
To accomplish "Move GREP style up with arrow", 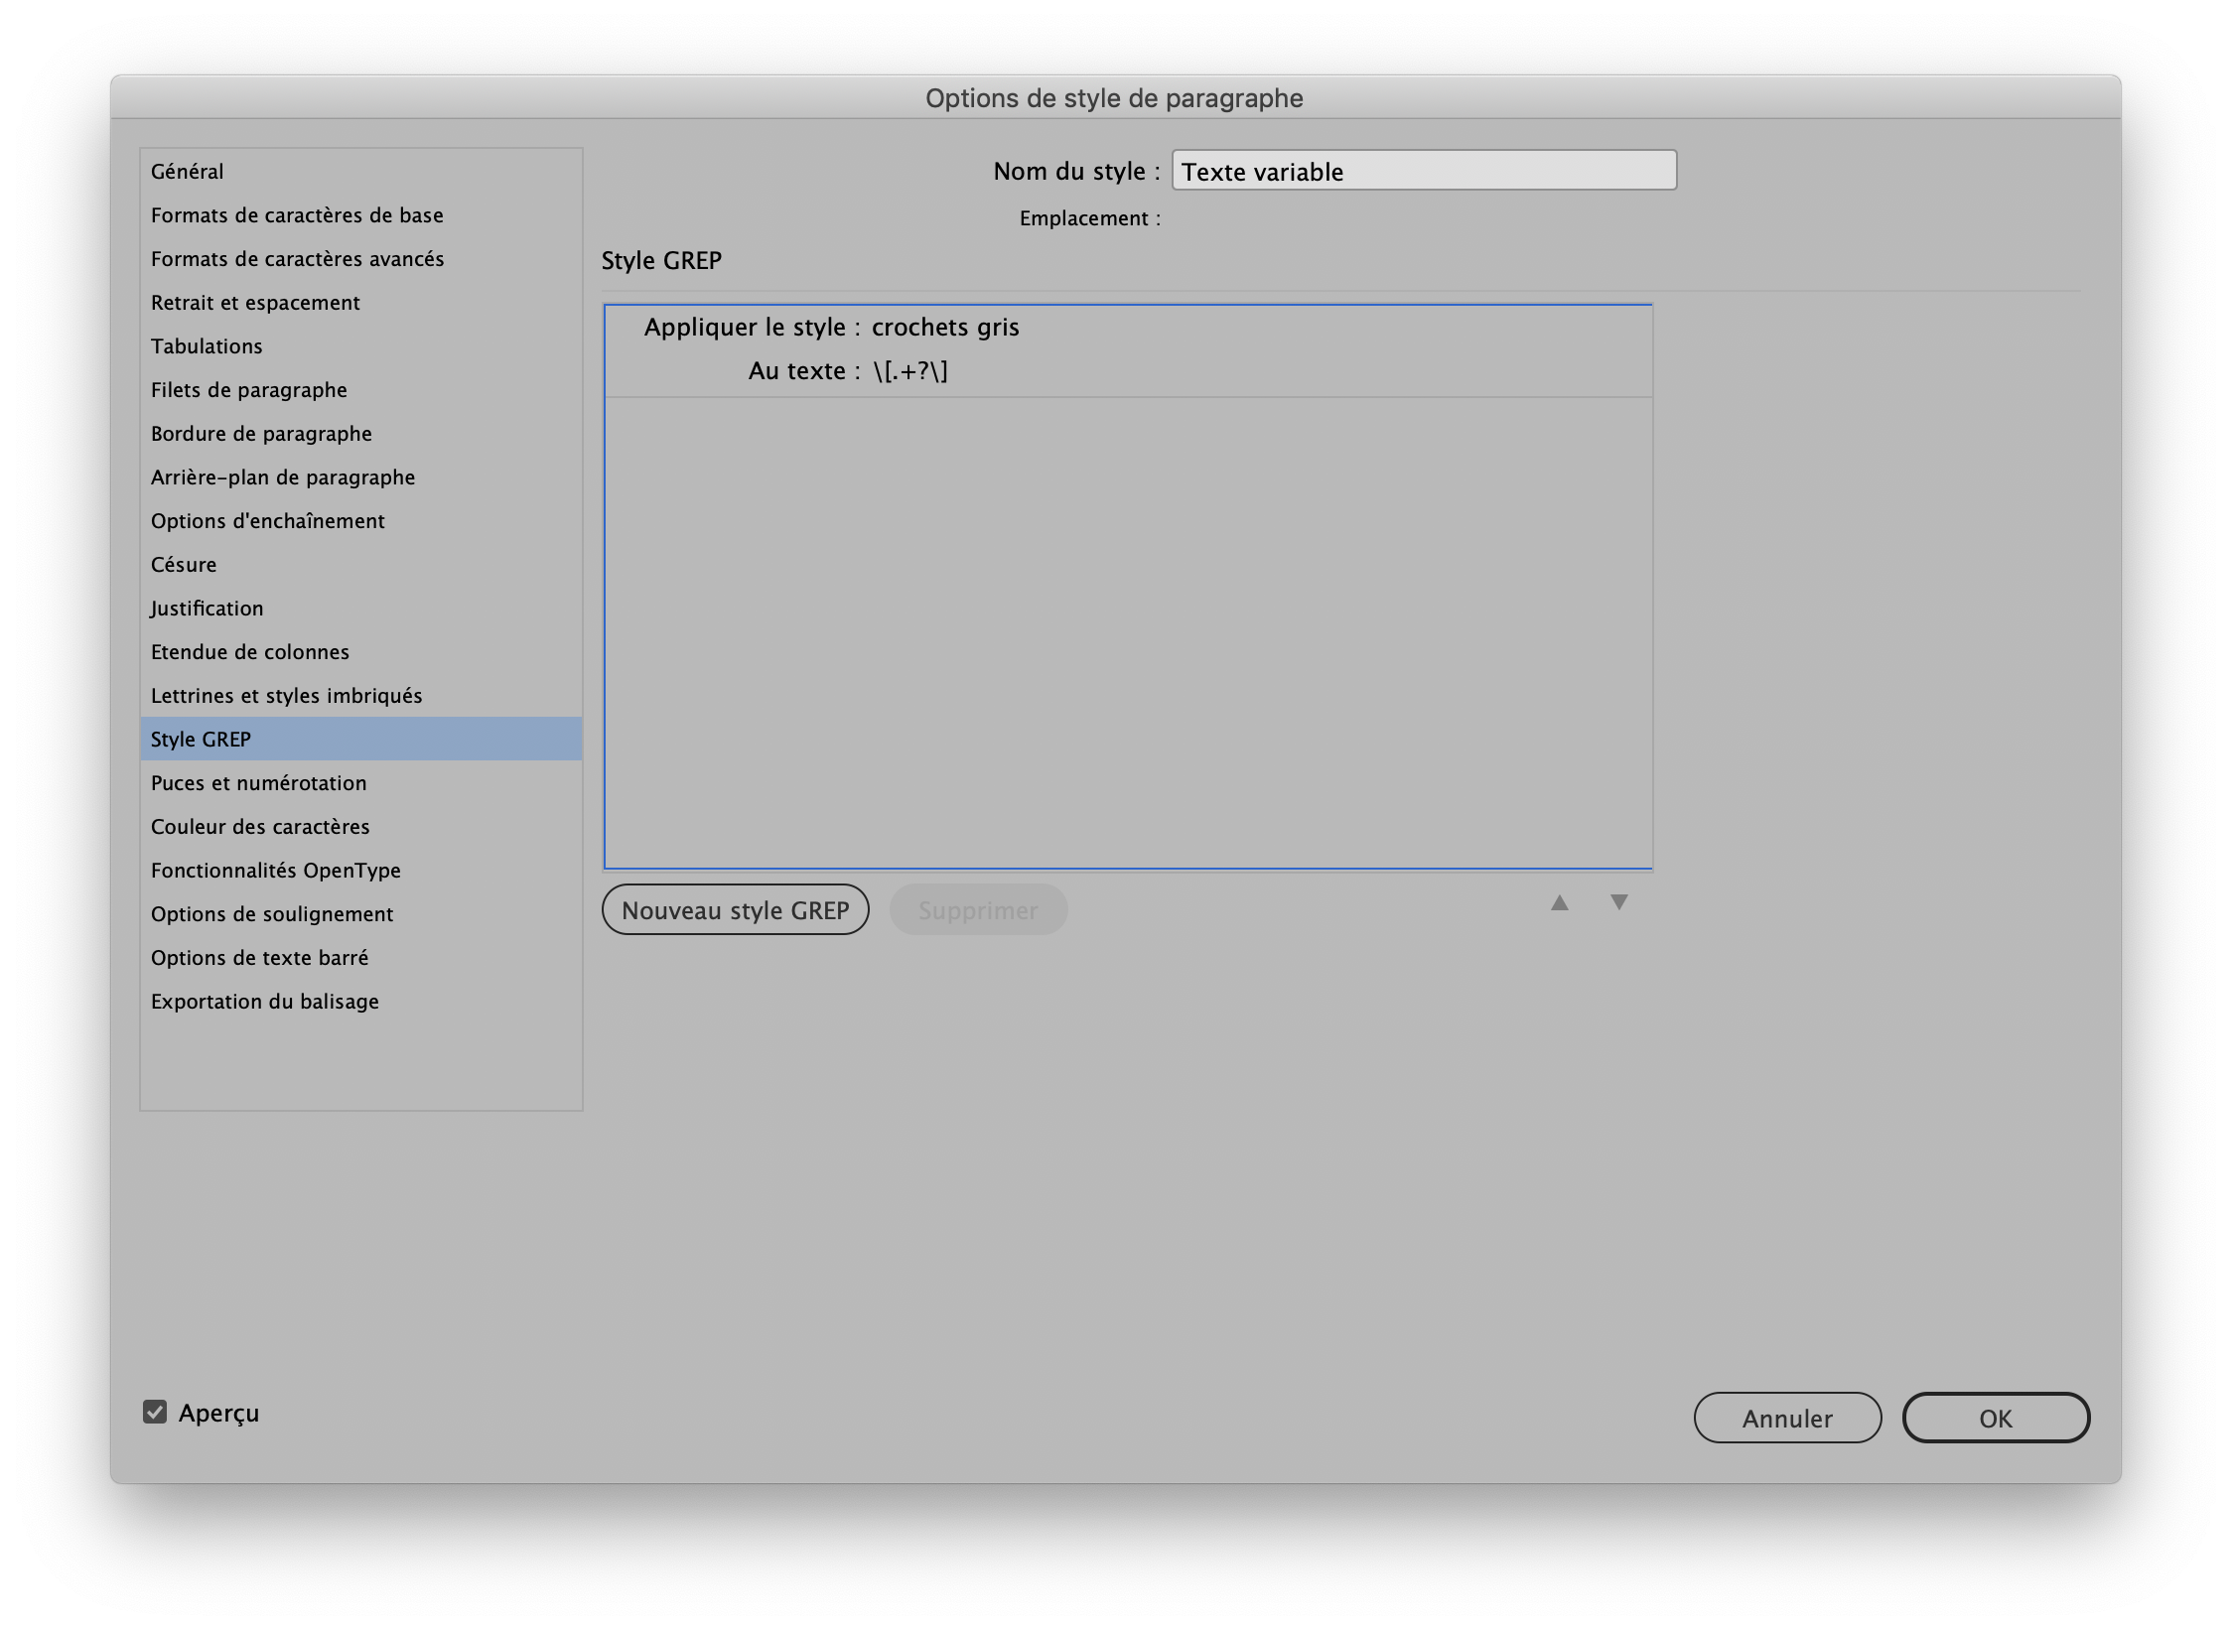I will pyautogui.click(x=1560, y=902).
